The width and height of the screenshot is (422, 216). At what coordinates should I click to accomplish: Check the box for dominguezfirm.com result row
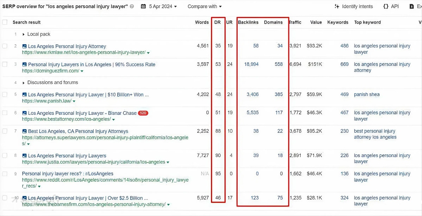[5, 64]
